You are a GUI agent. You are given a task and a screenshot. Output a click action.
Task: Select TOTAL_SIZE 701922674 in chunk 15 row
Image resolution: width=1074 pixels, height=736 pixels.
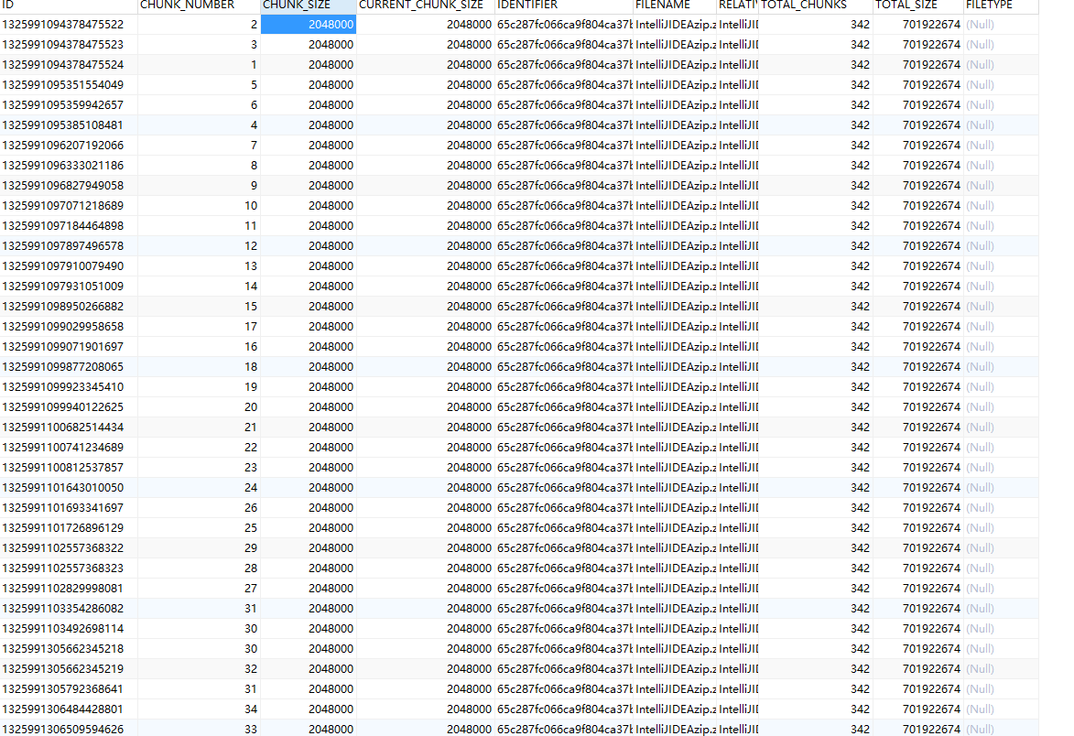(x=917, y=306)
